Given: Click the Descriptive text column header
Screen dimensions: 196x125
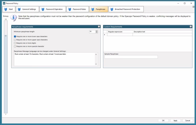Looking at the screenshot, I should click(162, 32).
